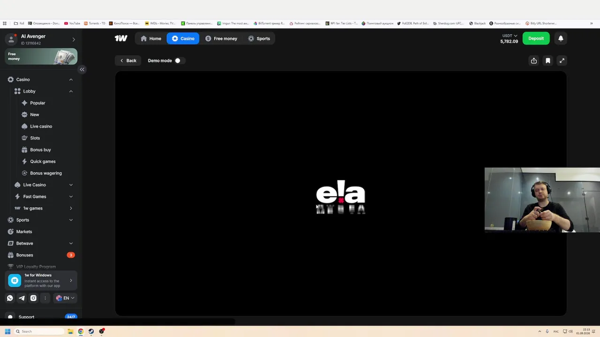The height and width of the screenshot is (337, 600).
Task: Open the taskbar volume icon
Action: click(570, 331)
